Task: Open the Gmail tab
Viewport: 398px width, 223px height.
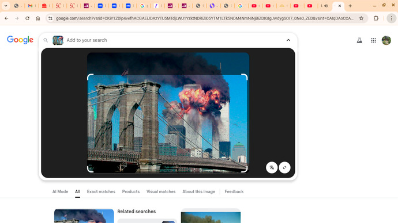Action: click(x=30, y=6)
